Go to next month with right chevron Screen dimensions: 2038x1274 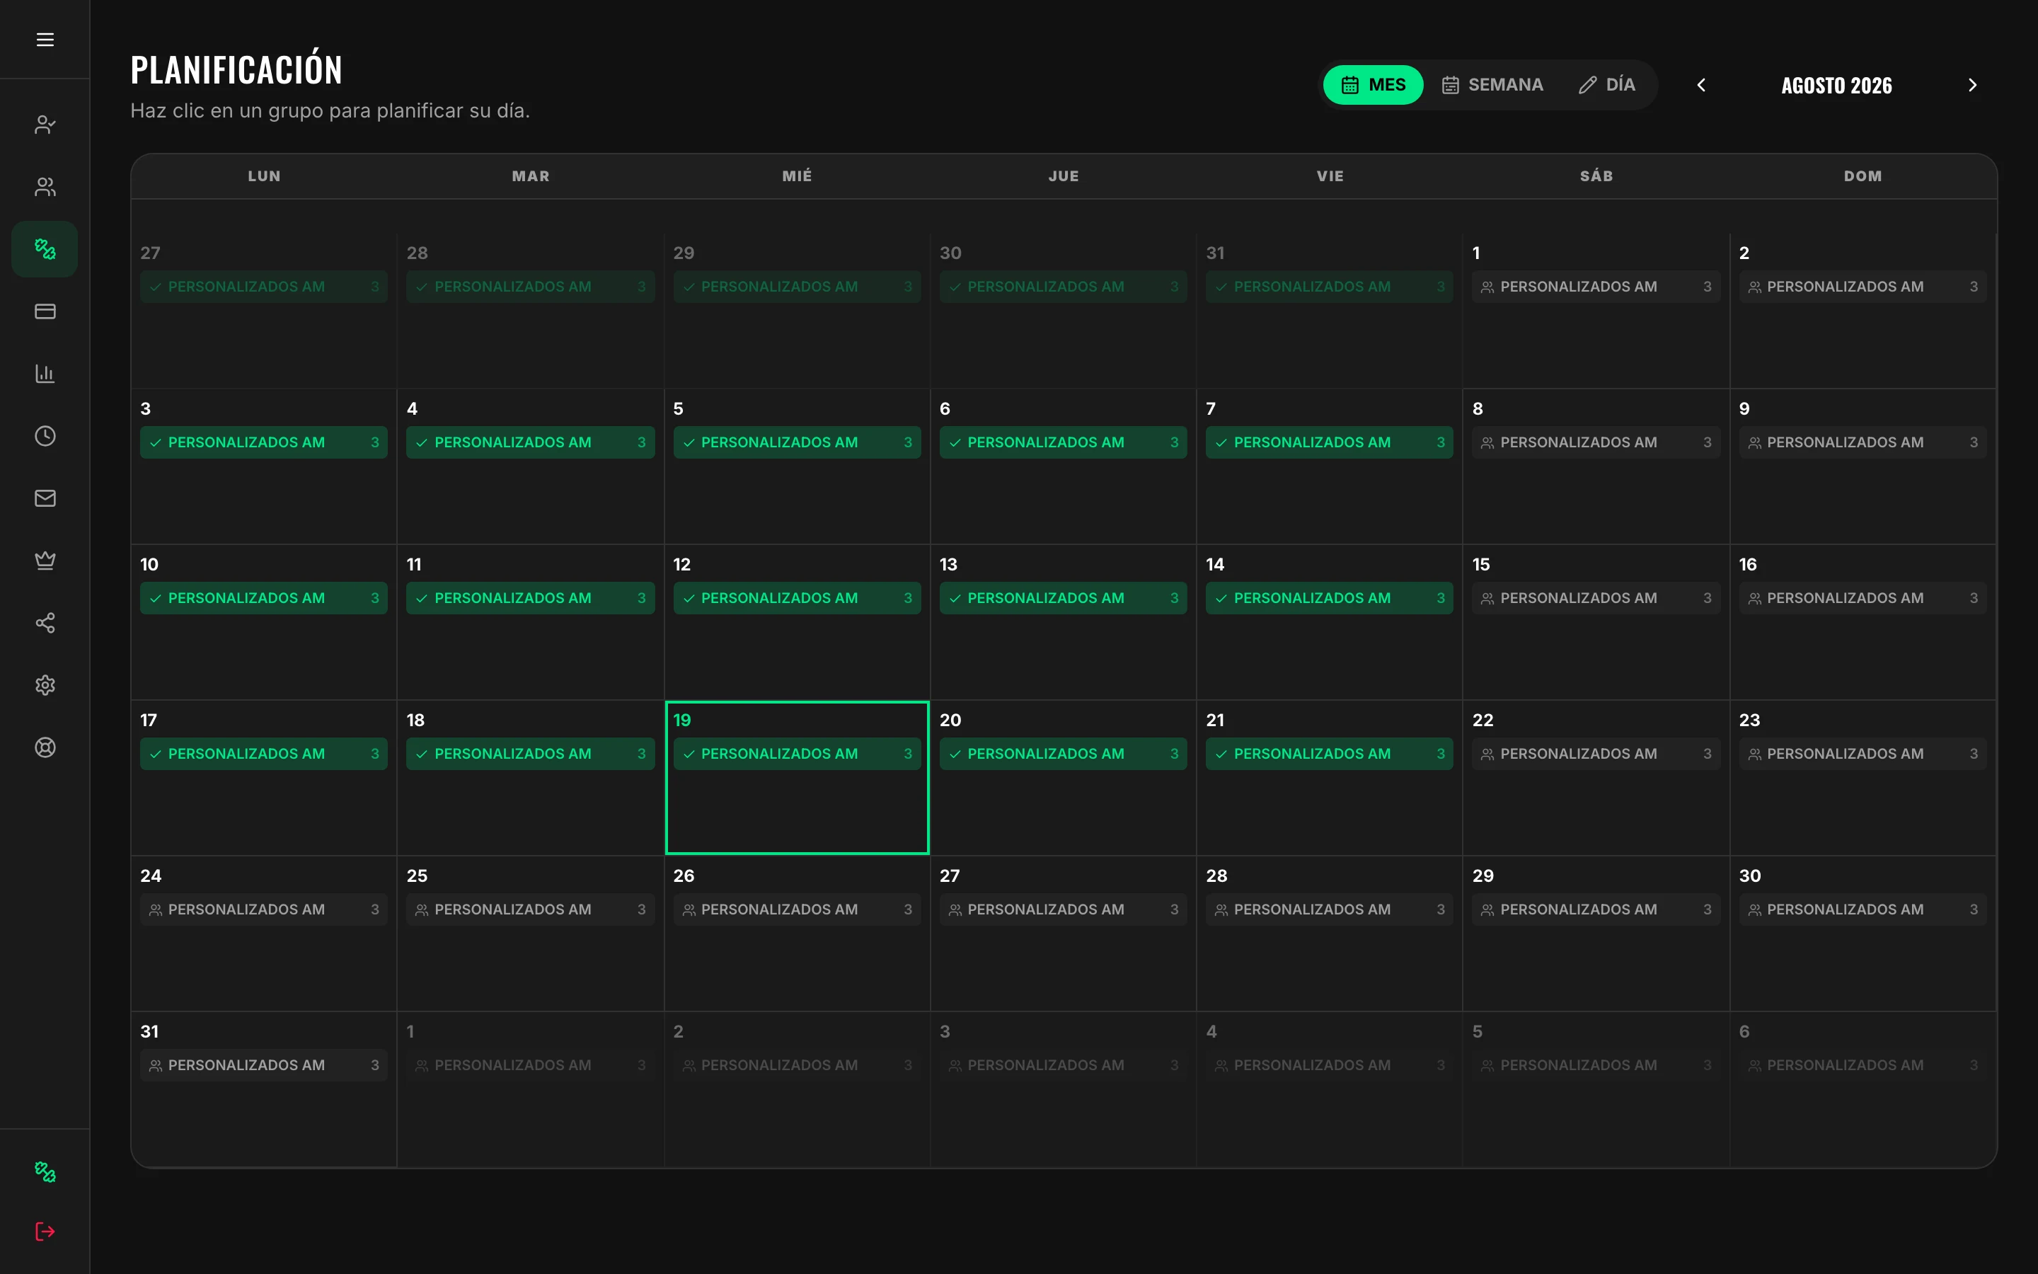point(1972,85)
